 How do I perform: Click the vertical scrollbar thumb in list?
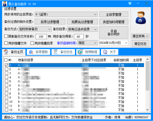(147, 76)
